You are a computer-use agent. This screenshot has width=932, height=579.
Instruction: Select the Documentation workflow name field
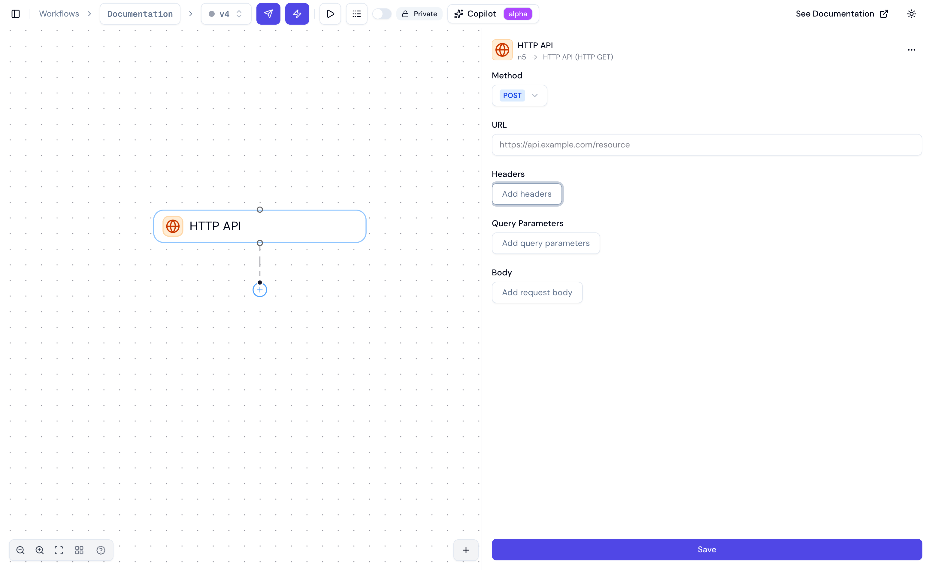[140, 14]
